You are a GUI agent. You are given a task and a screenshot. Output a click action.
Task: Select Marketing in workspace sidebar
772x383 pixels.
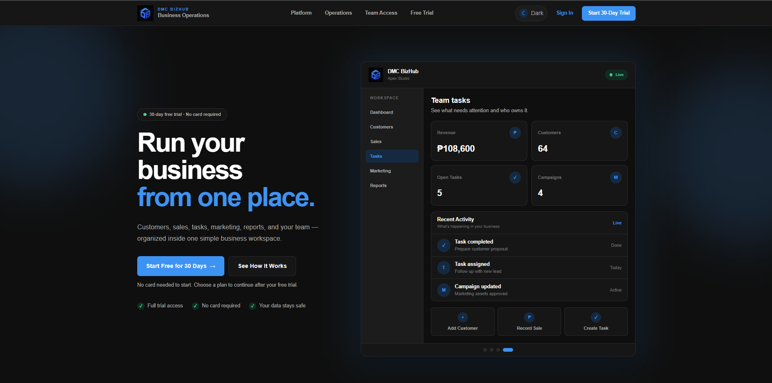point(392,171)
